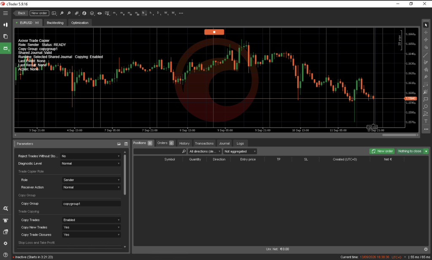Viewport: 432px width, 260px height.
Task: Open Receiver Action dropdown
Action: point(92,187)
